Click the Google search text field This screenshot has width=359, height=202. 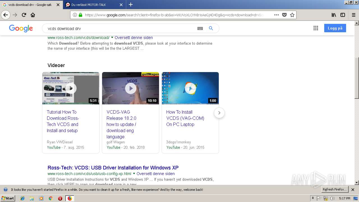(x=121, y=28)
